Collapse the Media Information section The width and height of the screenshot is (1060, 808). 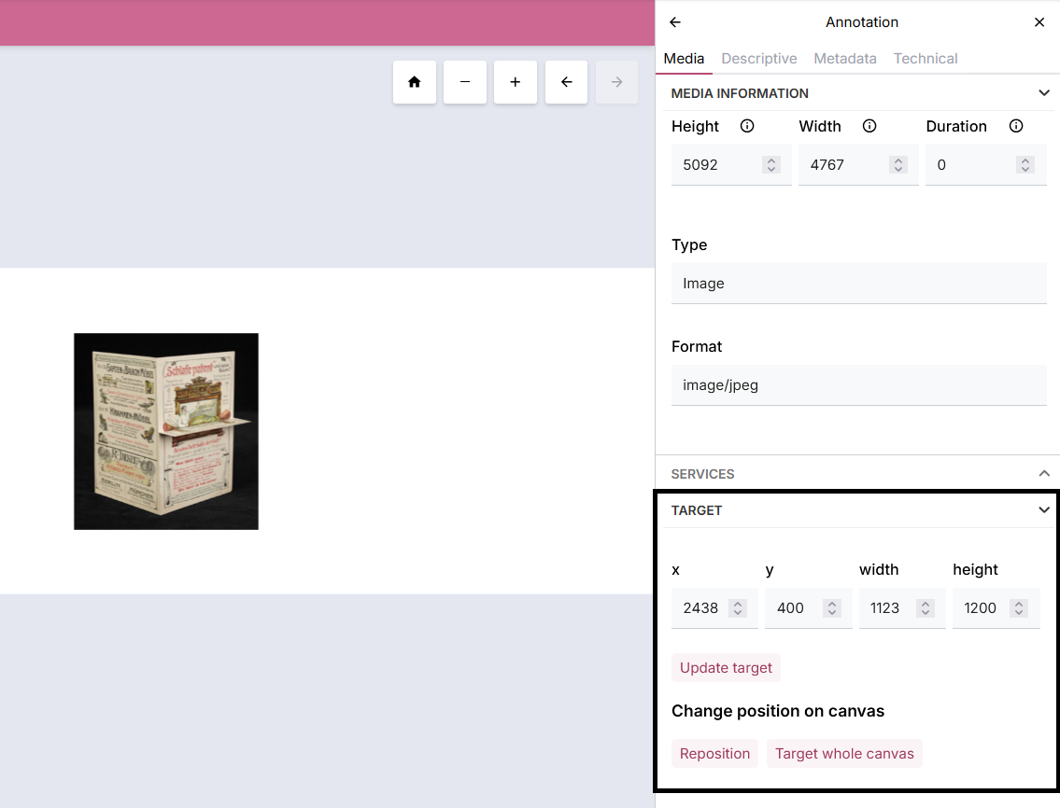tap(1044, 93)
